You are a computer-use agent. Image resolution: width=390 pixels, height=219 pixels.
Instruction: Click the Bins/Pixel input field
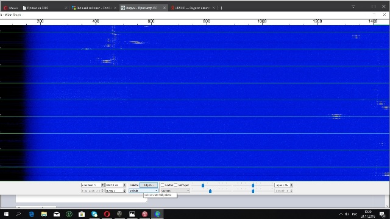pos(91,185)
